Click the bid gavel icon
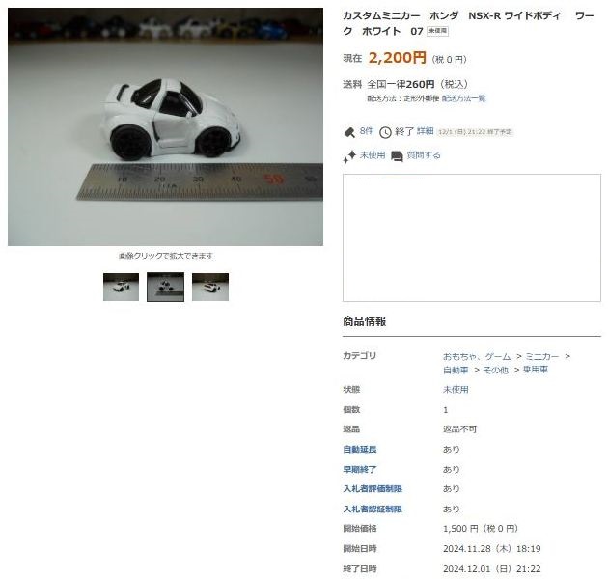The image size is (608, 579). coord(349,132)
